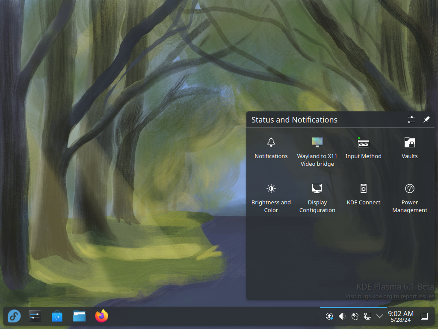Open the Vaults item

[409, 148]
